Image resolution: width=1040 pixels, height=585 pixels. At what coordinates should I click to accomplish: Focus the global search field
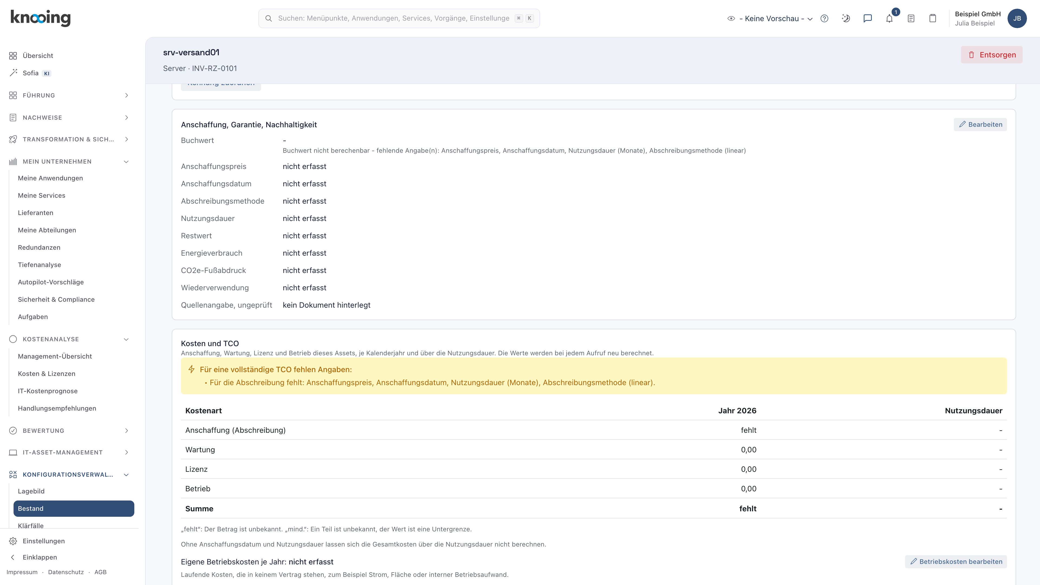tap(399, 19)
